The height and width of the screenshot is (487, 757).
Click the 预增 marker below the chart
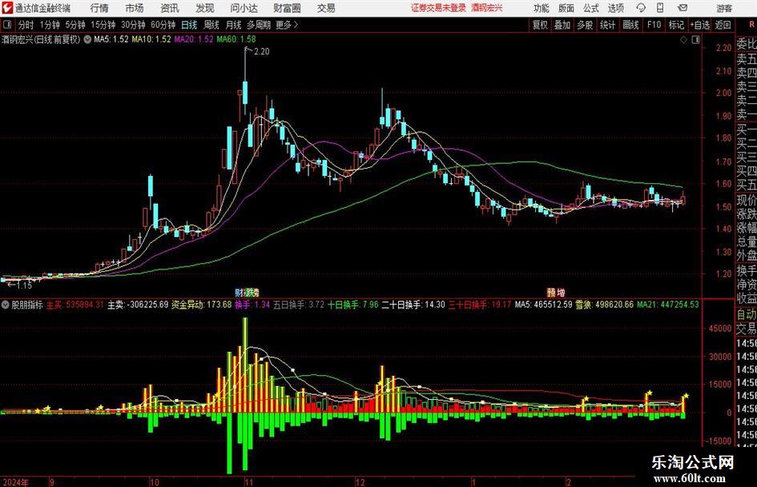click(556, 292)
